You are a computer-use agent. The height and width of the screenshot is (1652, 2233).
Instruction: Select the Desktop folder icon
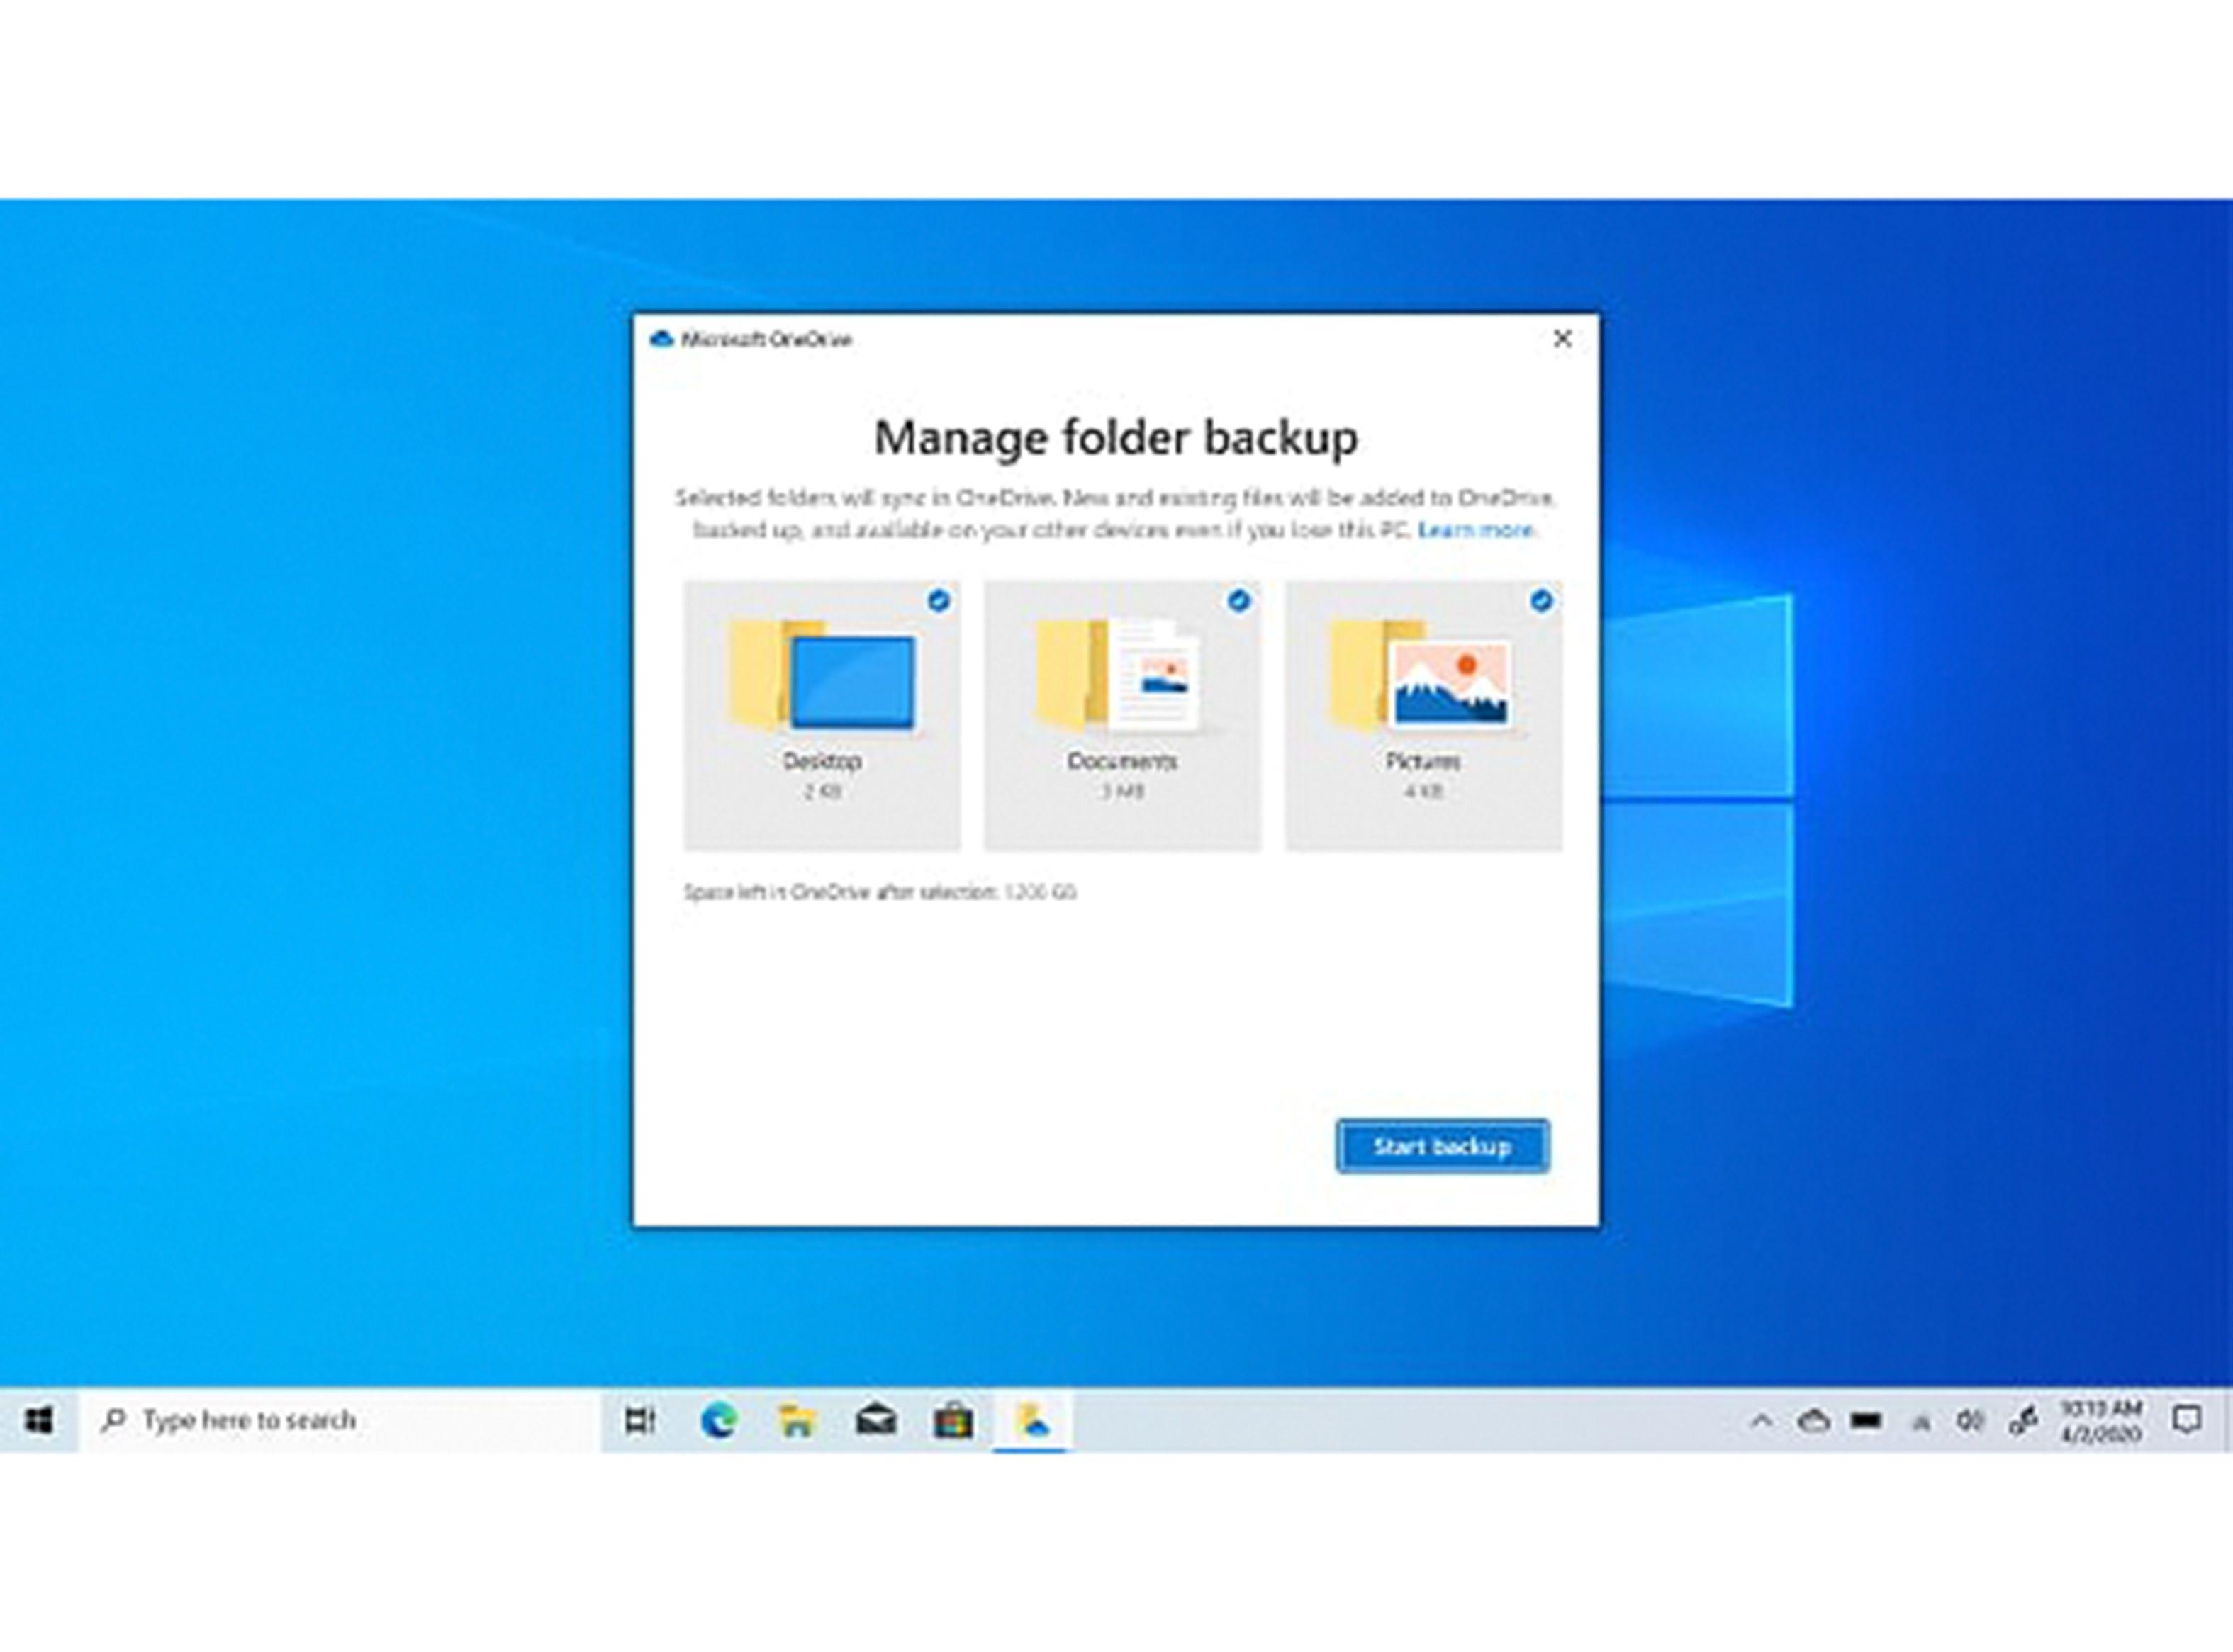coord(822,675)
